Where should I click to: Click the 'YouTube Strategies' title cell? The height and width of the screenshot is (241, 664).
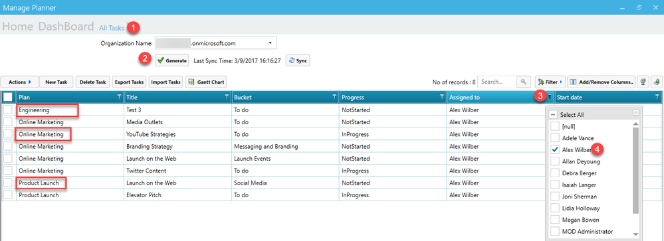pyautogui.click(x=178, y=135)
